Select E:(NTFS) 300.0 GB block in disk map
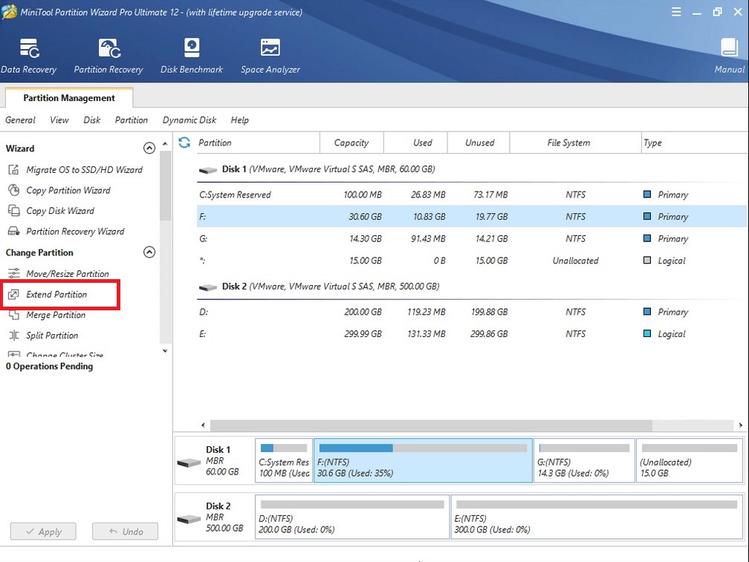Image resolution: width=749 pixels, height=562 pixels. click(597, 517)
